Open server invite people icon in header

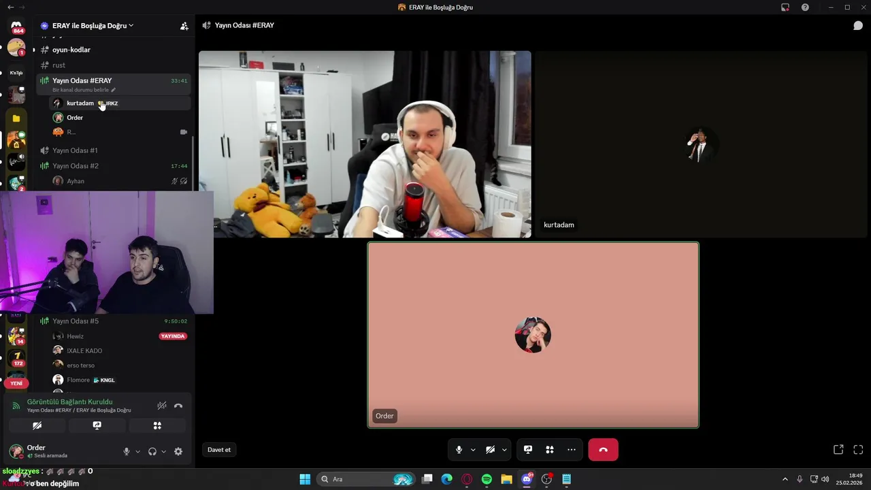click(x=184, y=26)
